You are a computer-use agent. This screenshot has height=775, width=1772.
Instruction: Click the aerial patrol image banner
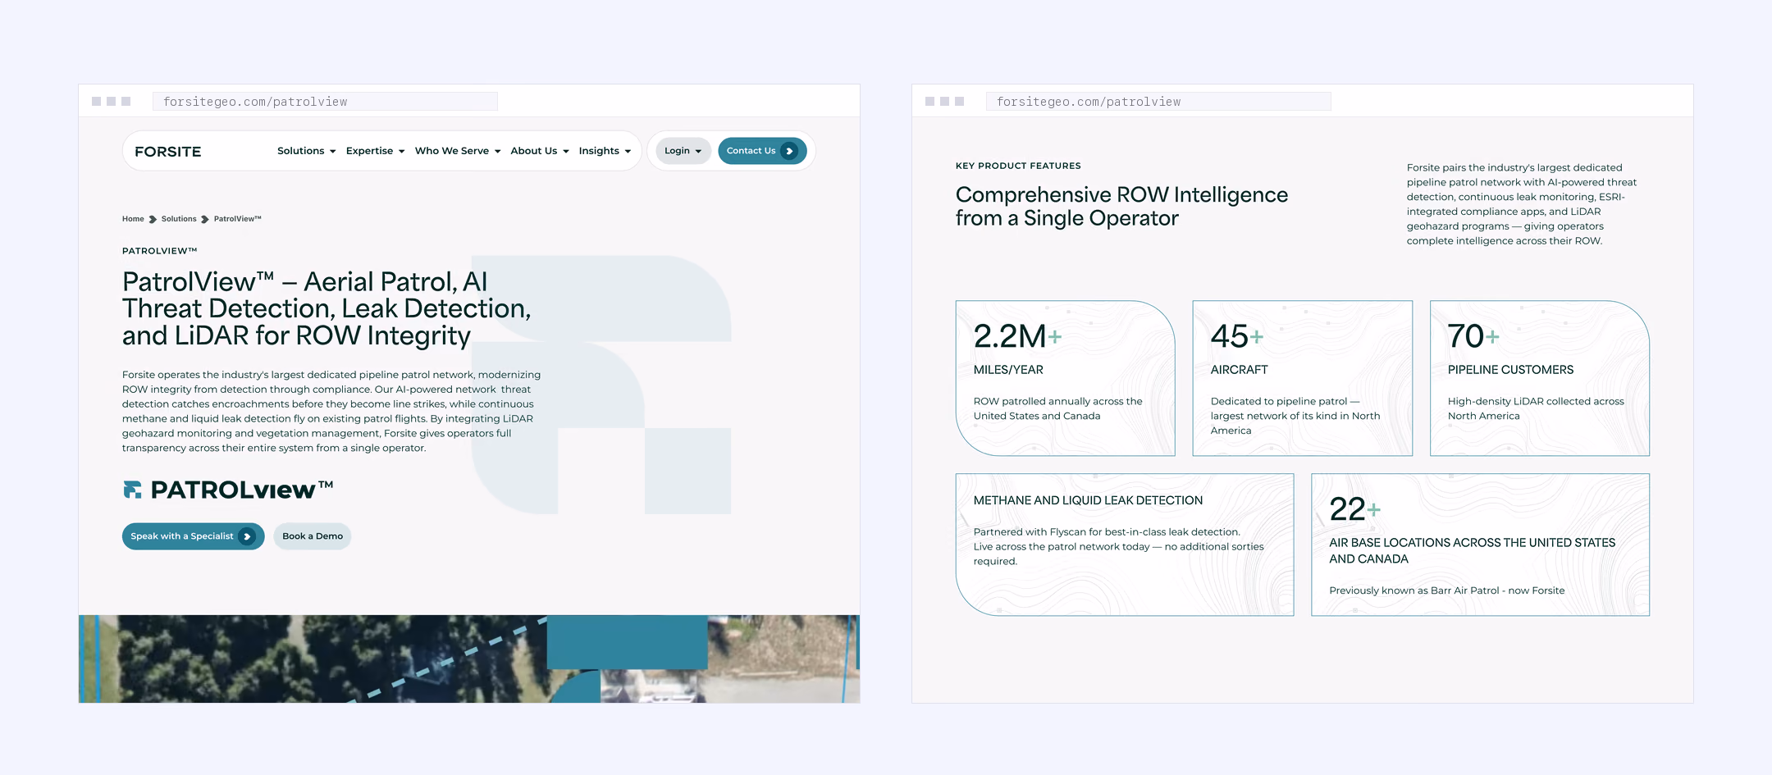[469, 659]
